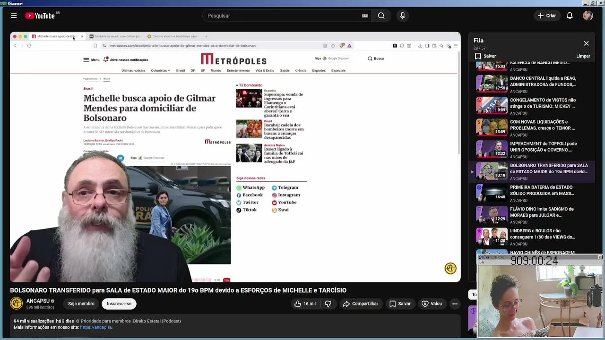Open the Criar create menu
Screen dimensions: 605x340
coord(547,16)
